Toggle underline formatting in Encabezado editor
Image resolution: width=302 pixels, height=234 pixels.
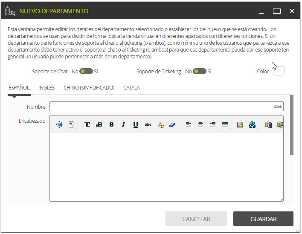click(x=136, y=125)
